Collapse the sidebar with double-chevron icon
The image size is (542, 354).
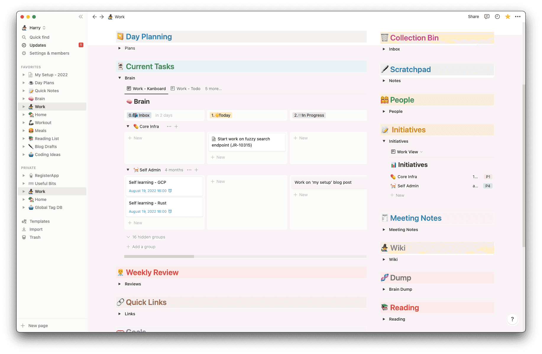click(81, 17)
